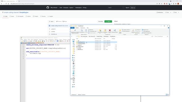Viewport: 182px width, 102px height.
Task: Click the New folder icon in Explorer
Action: point(120,31)
